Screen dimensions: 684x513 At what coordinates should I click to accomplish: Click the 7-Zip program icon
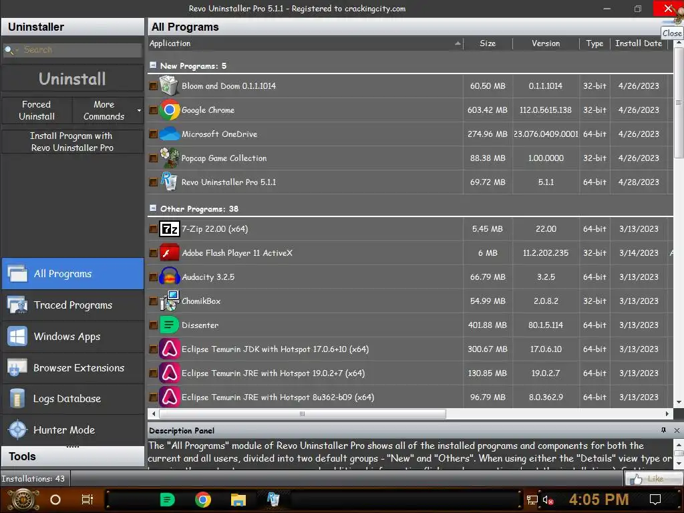tap(169, 228)
